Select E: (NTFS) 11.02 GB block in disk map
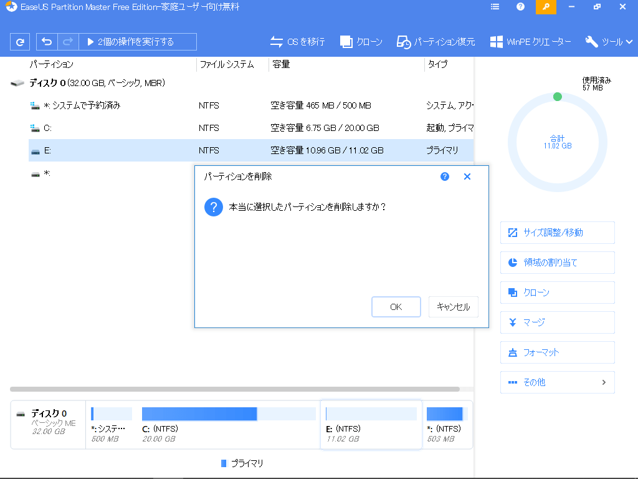Viewport: 638px width, 479px height. point(371,424)
